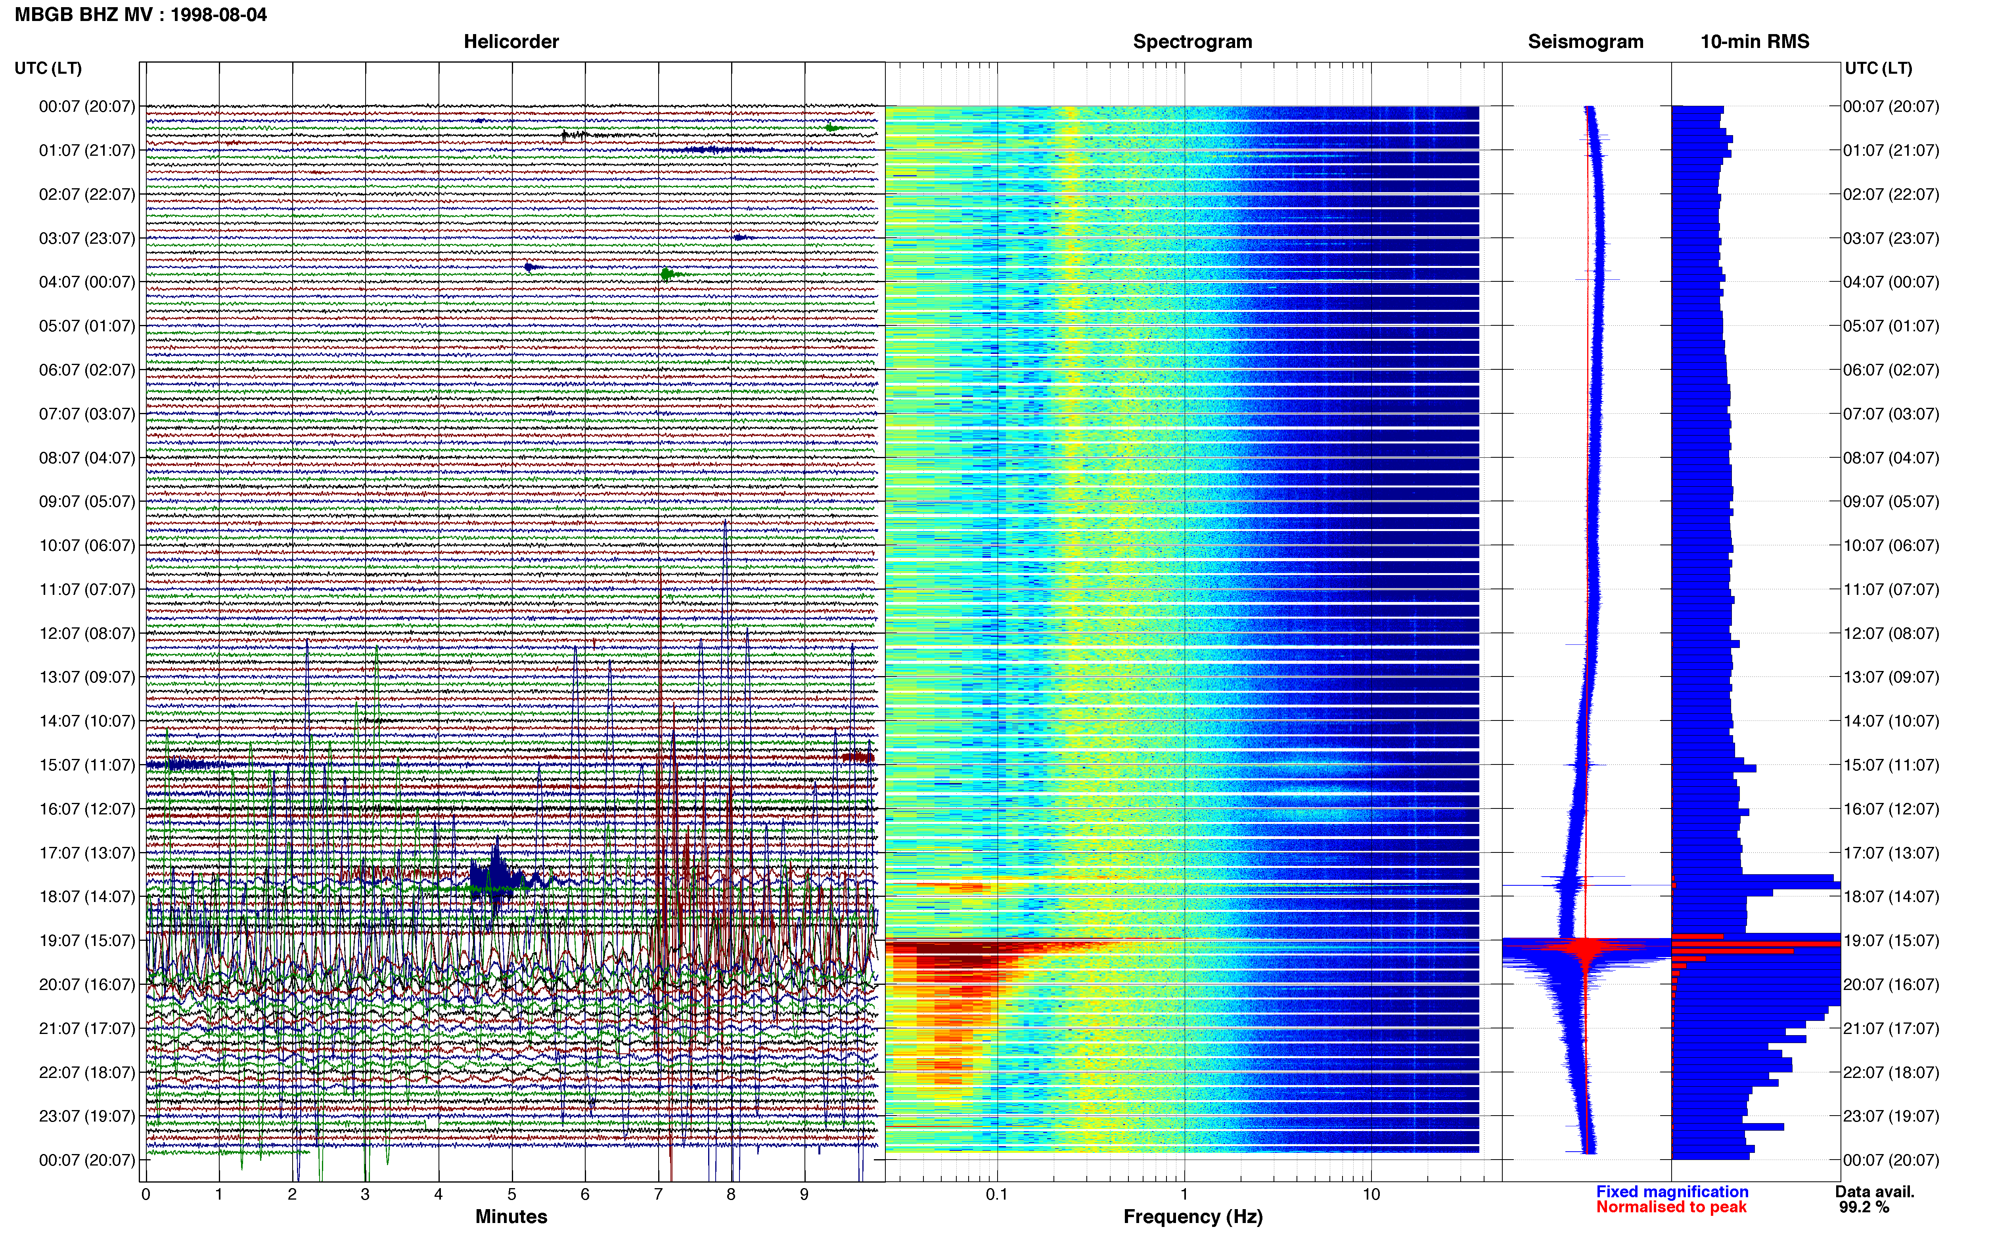Click left time label '10:07 (06:07)'

click(87, 545)
